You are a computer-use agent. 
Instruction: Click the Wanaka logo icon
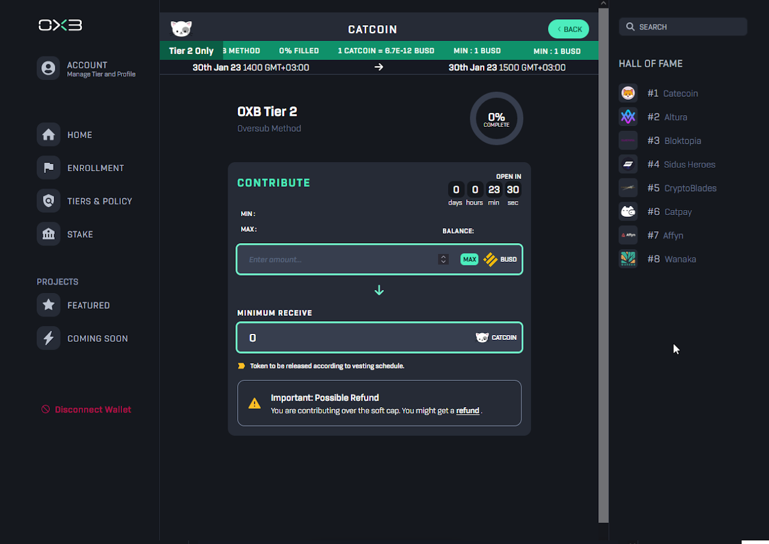(x=628, y=259)
